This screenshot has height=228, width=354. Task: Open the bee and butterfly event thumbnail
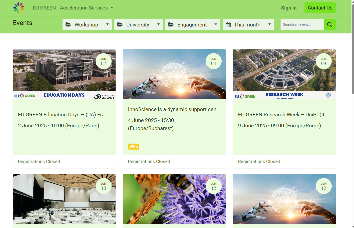pos(174,199)
